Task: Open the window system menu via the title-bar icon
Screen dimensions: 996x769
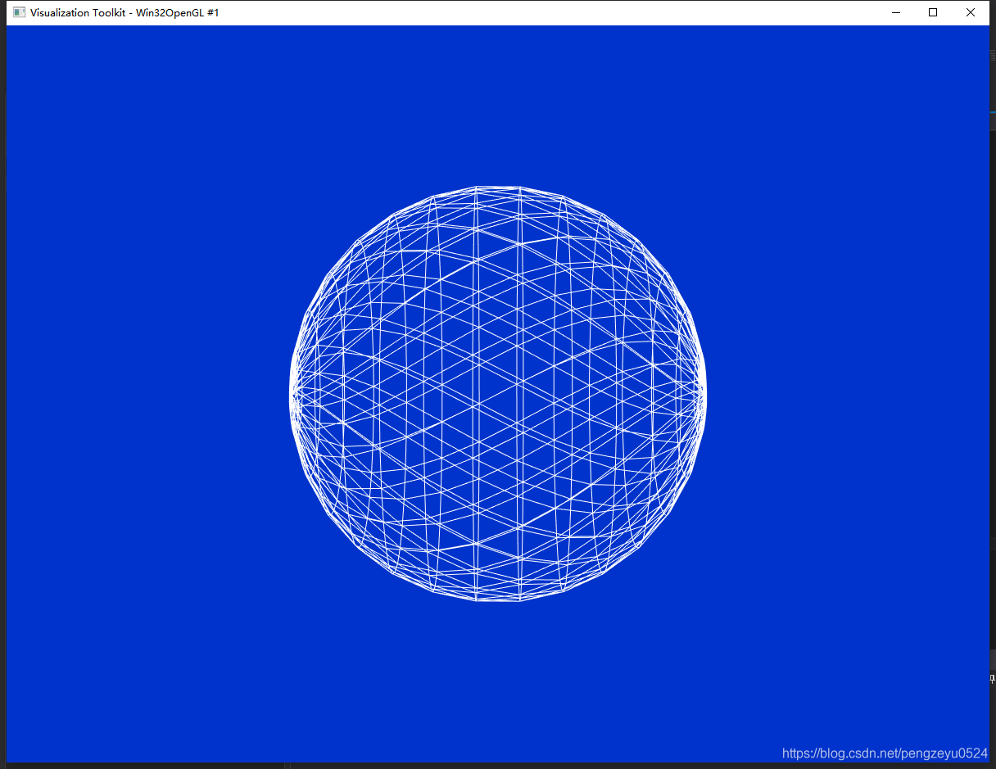Action: (x=18, y=12)
